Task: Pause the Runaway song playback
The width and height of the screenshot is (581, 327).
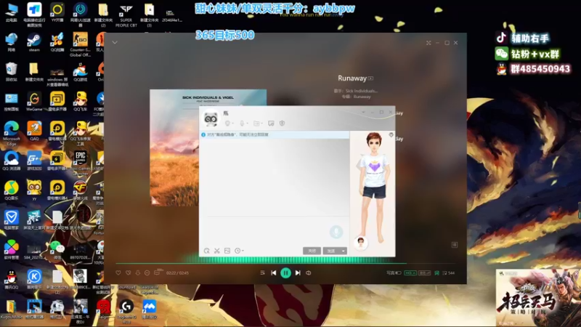Action: click(x=285, y=273)
